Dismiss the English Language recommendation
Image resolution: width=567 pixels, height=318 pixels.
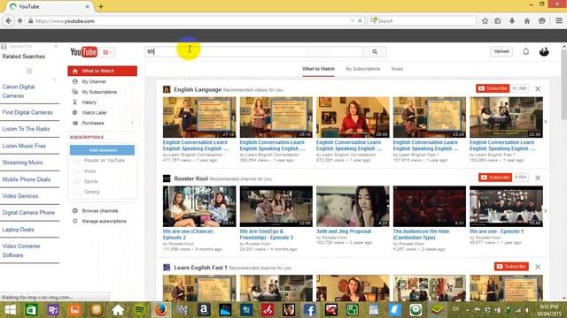tap(538, 88)
